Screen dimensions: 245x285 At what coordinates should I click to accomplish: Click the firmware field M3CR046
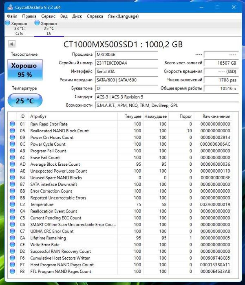[126, 55]
